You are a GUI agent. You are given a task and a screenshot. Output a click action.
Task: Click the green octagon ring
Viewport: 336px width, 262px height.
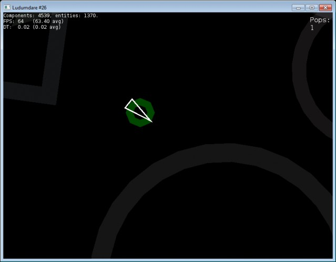(140, 113)
